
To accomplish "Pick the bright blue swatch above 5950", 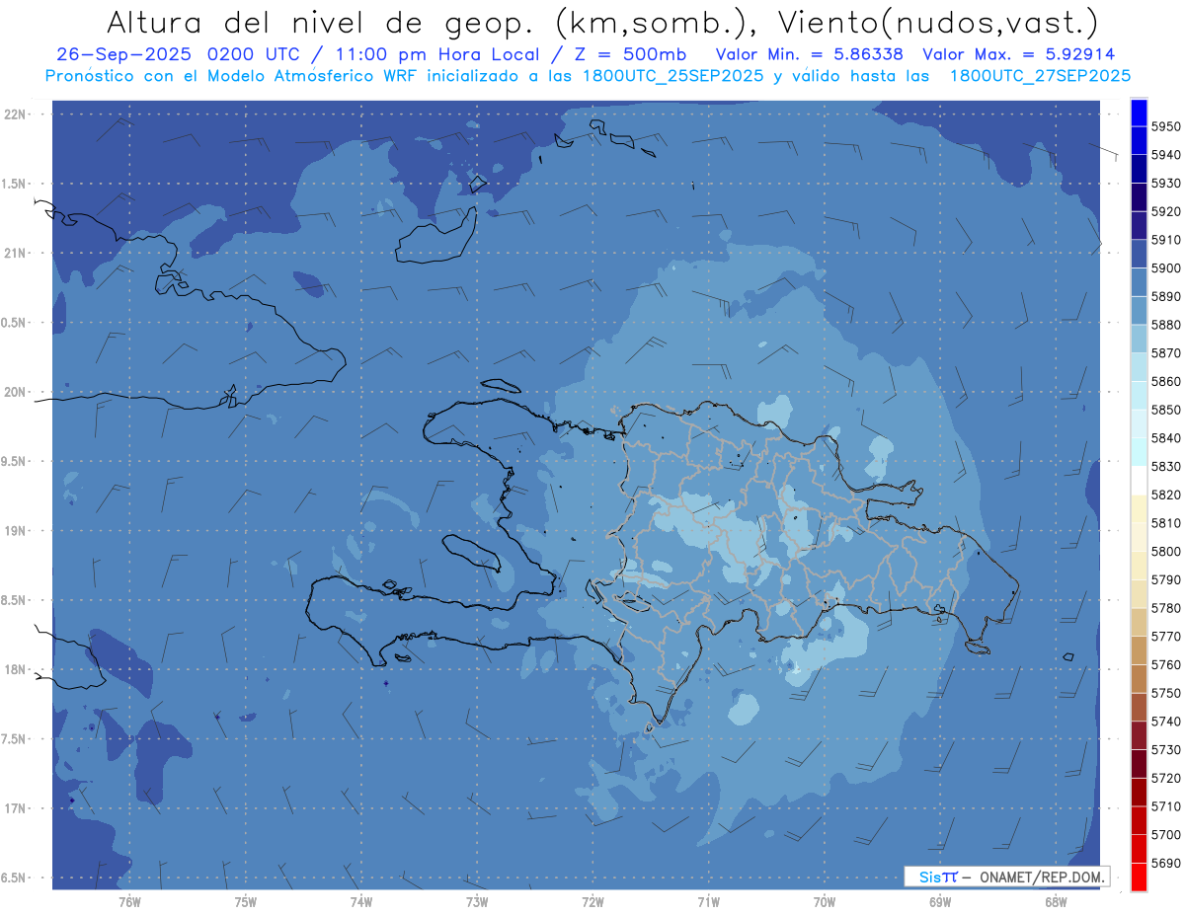I will coord(1139,113).
